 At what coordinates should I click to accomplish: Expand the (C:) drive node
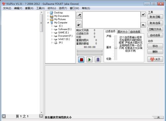[x=52, y=26]
